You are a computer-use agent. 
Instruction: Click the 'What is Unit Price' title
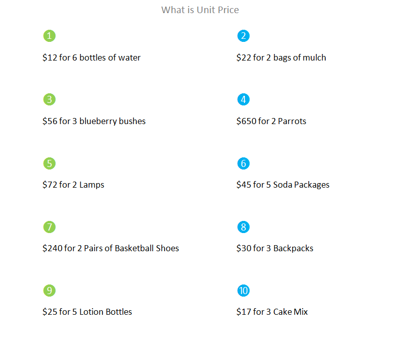pos(200,10)
